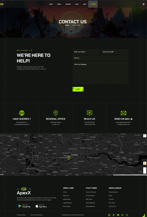Zoom out on the map

[x=145, y=172]
